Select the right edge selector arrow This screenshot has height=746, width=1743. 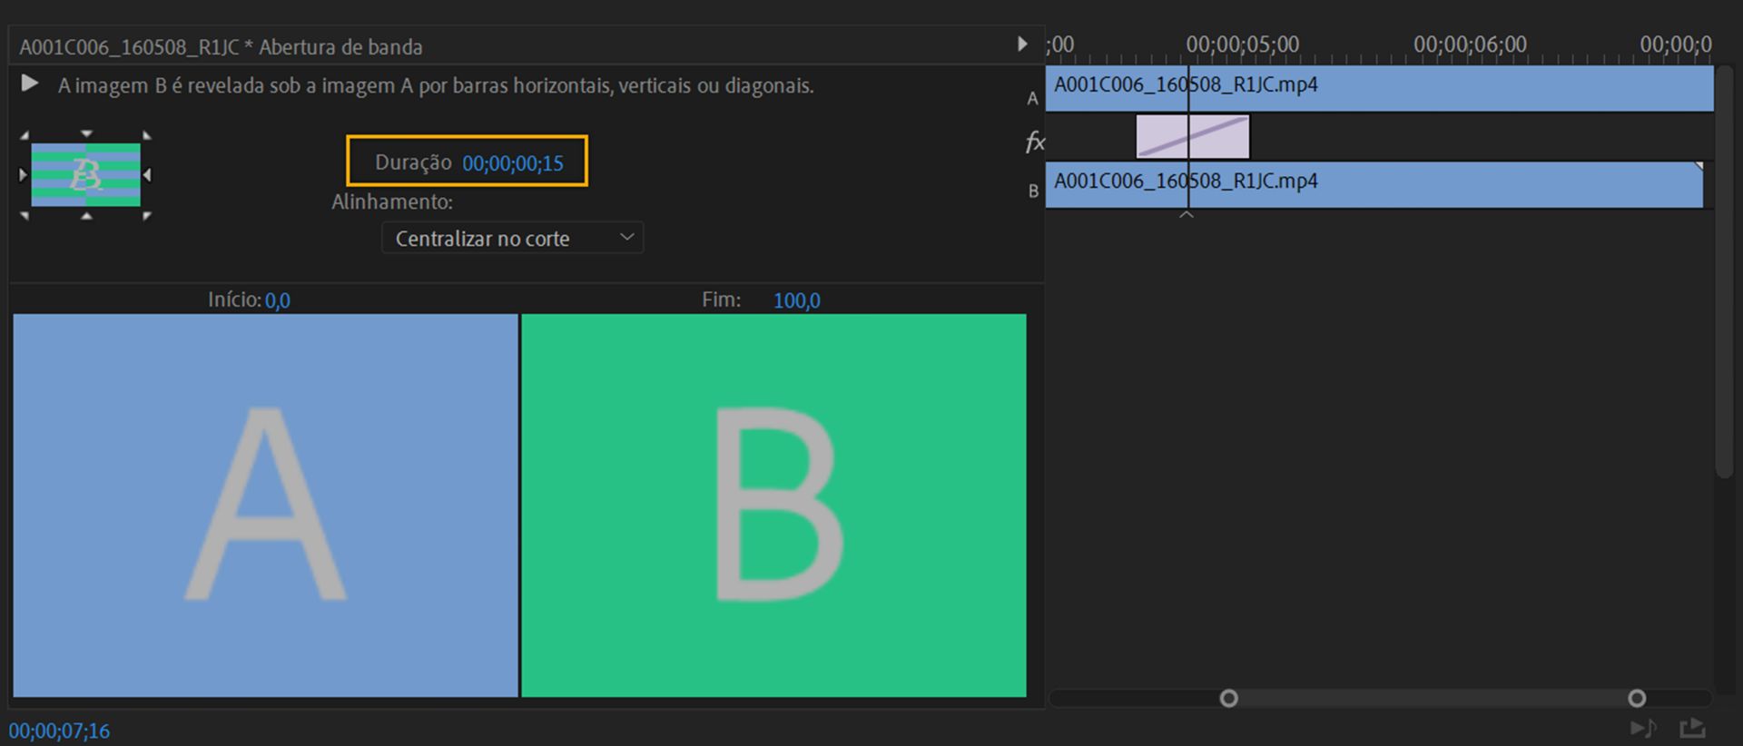[148, 174]
